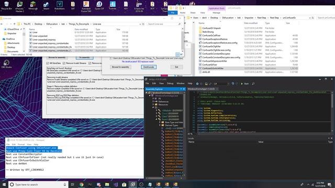Click the Type here to search taskbar box
Image resolution: width=335 pixels, height=188 pixels.
tap(38, 184)
